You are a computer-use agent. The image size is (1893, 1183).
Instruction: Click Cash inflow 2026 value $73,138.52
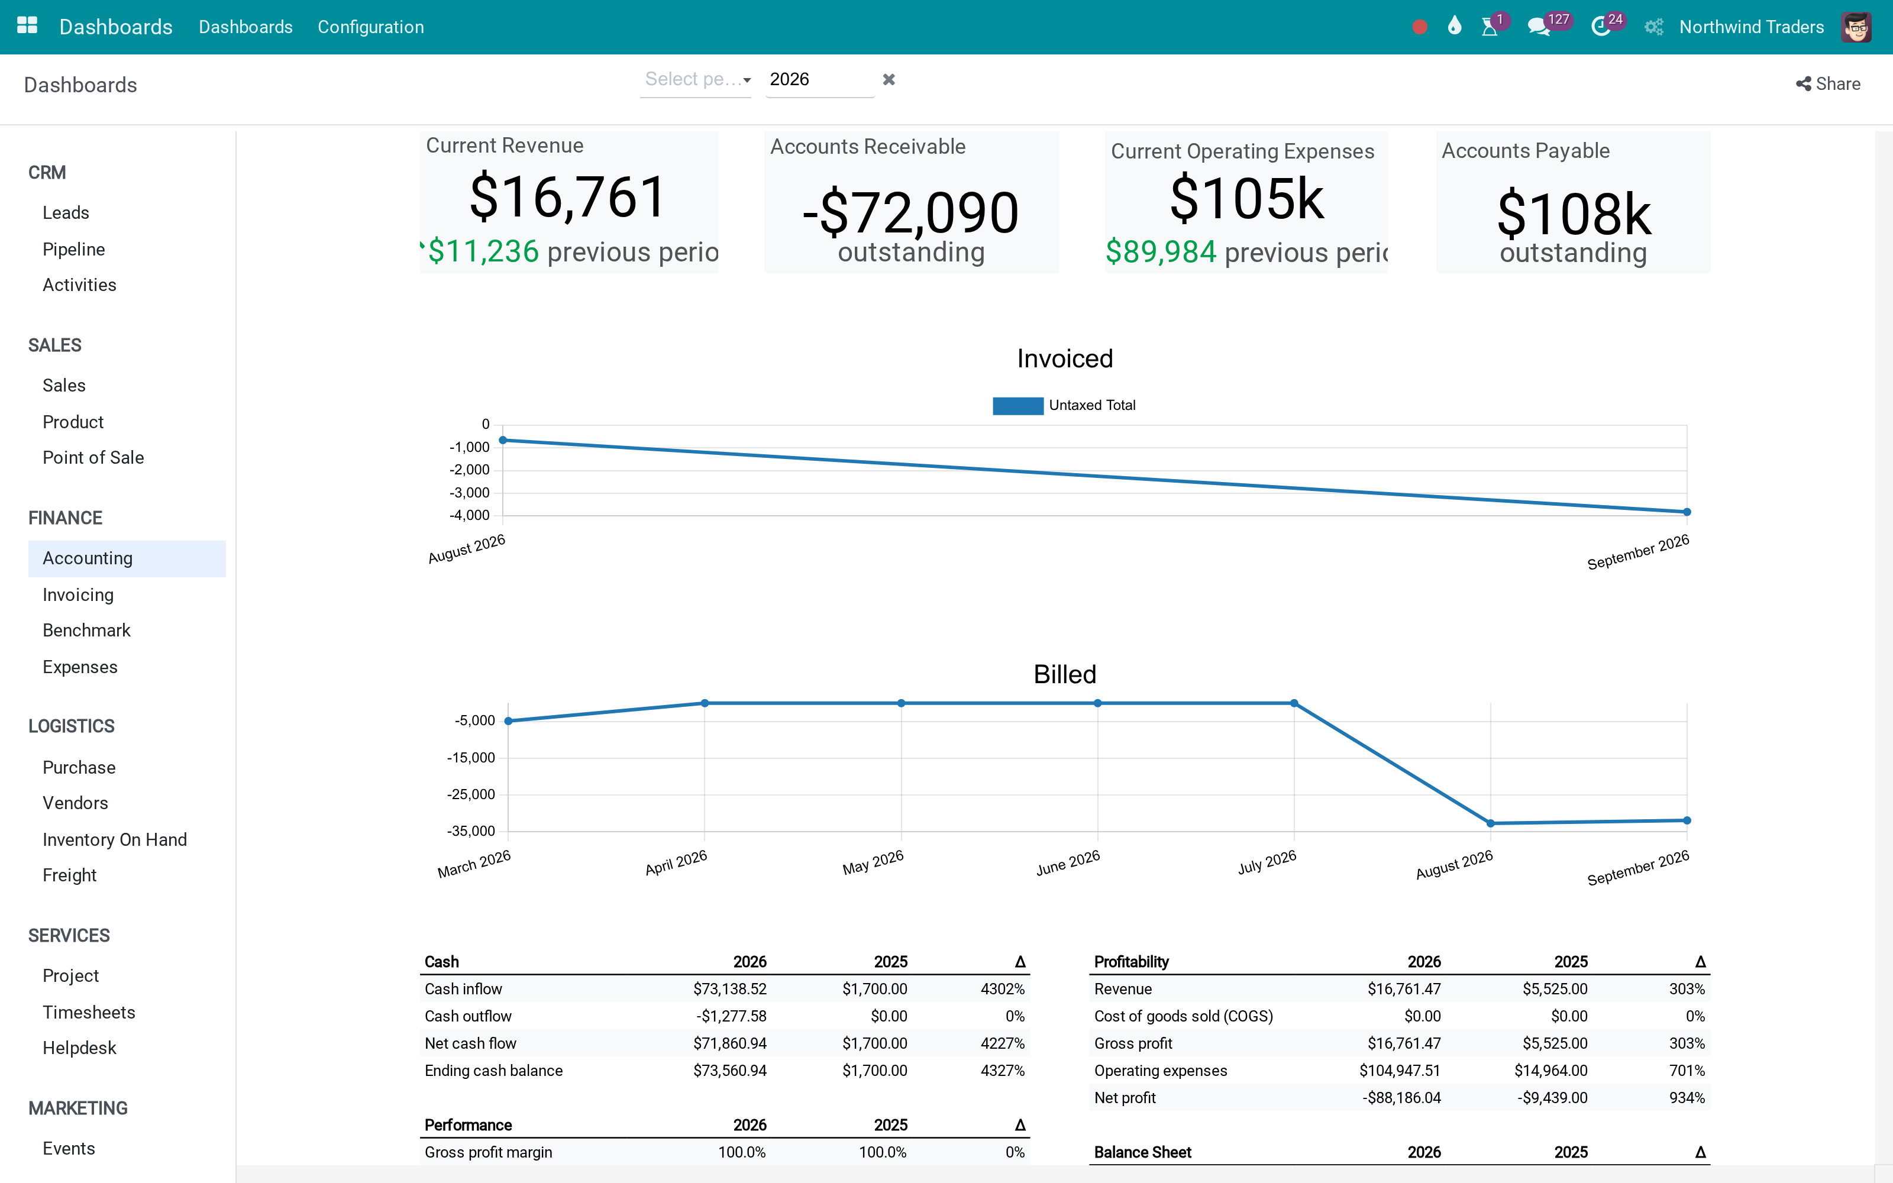click(x=730, y=989)
